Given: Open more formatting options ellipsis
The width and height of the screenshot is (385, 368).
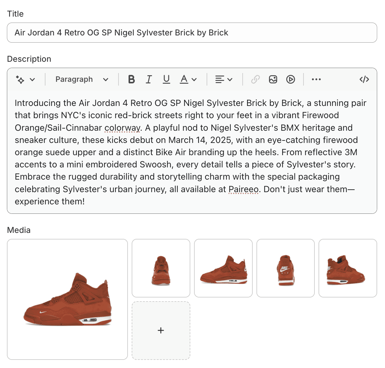Looking at the screenshot, I should (316, 79).
